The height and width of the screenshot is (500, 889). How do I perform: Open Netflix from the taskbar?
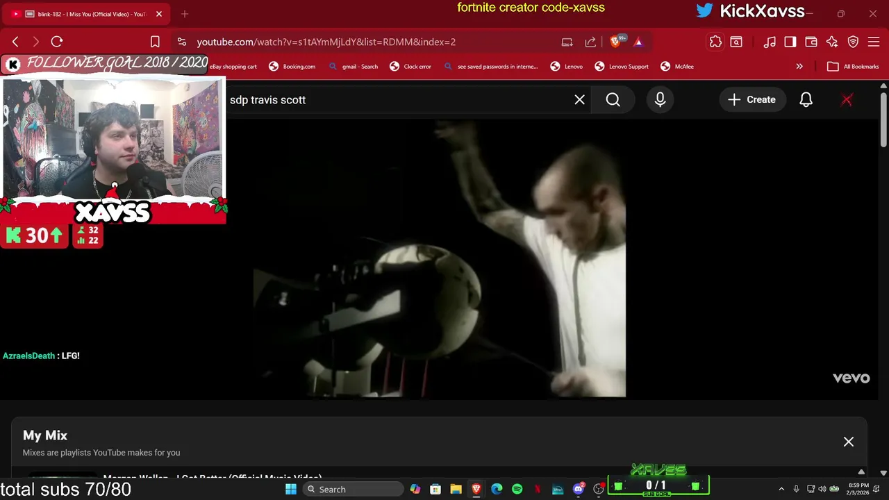coord(538,490)
